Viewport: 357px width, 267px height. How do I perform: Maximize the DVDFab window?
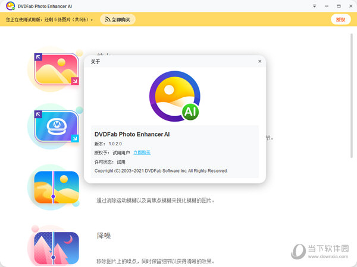(x=339, y=6)
